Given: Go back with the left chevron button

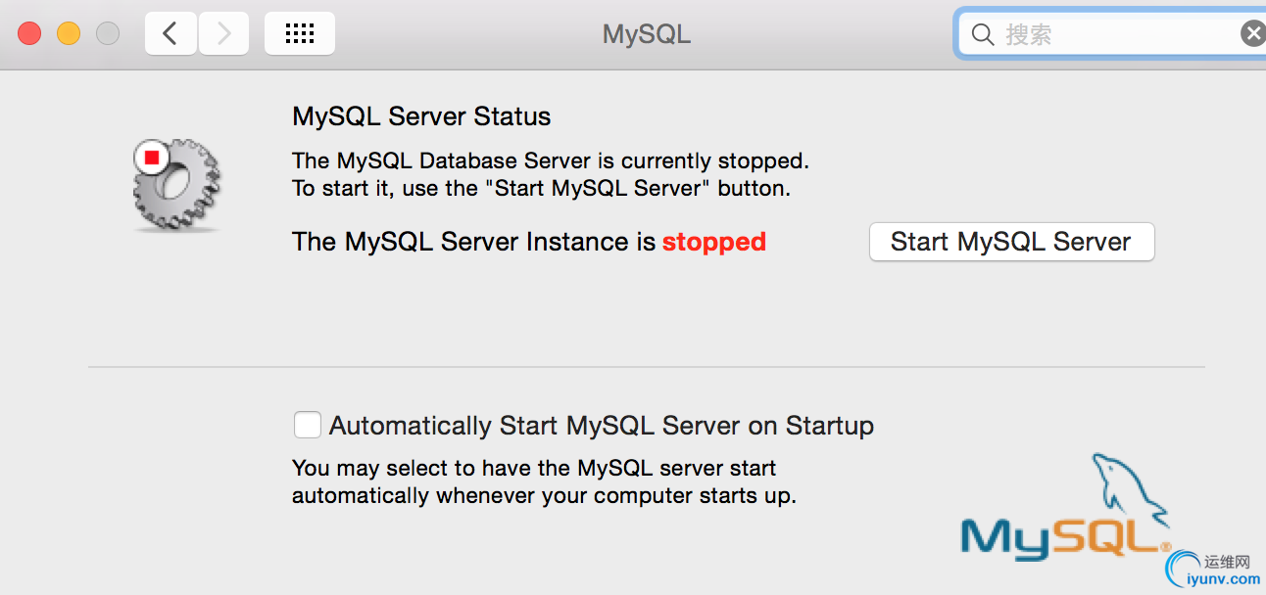Looking at the screenshot, I should pos(170,33).
